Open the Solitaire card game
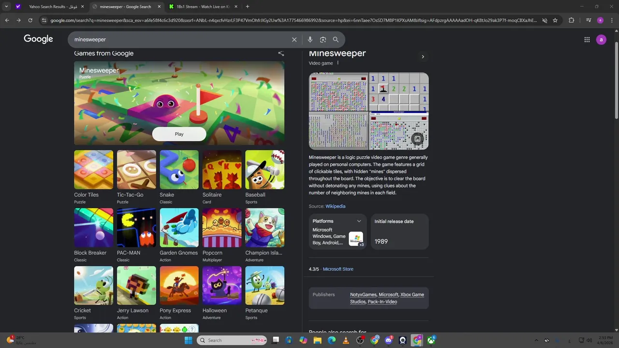The height and width of the screenshot is (348, 619). click(x=222, y=170)
